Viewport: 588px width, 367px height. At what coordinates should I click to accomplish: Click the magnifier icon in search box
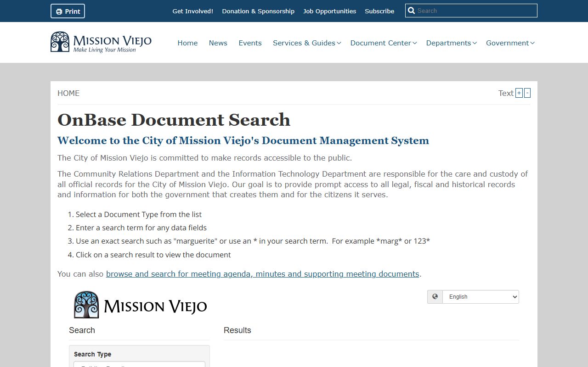click(x=412, y=11)
